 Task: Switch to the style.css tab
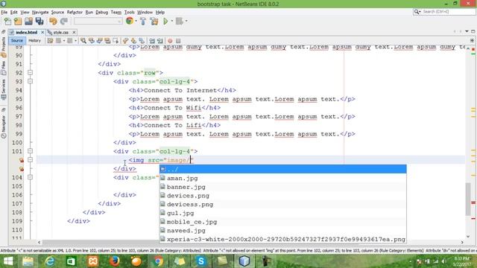click(x=60, y=32)
